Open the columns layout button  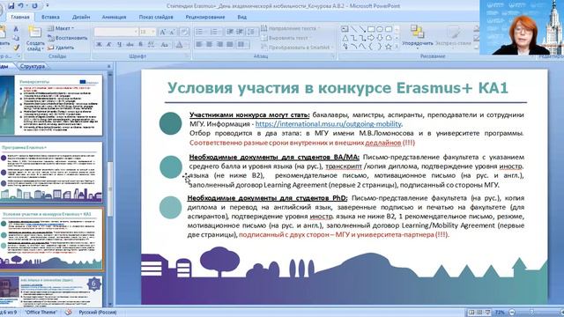[243, 45]
